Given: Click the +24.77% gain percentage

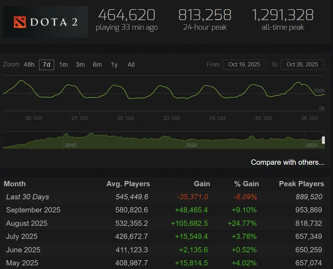Looking at the screenshot, I should pyautogui.click(x=242, y=223).
